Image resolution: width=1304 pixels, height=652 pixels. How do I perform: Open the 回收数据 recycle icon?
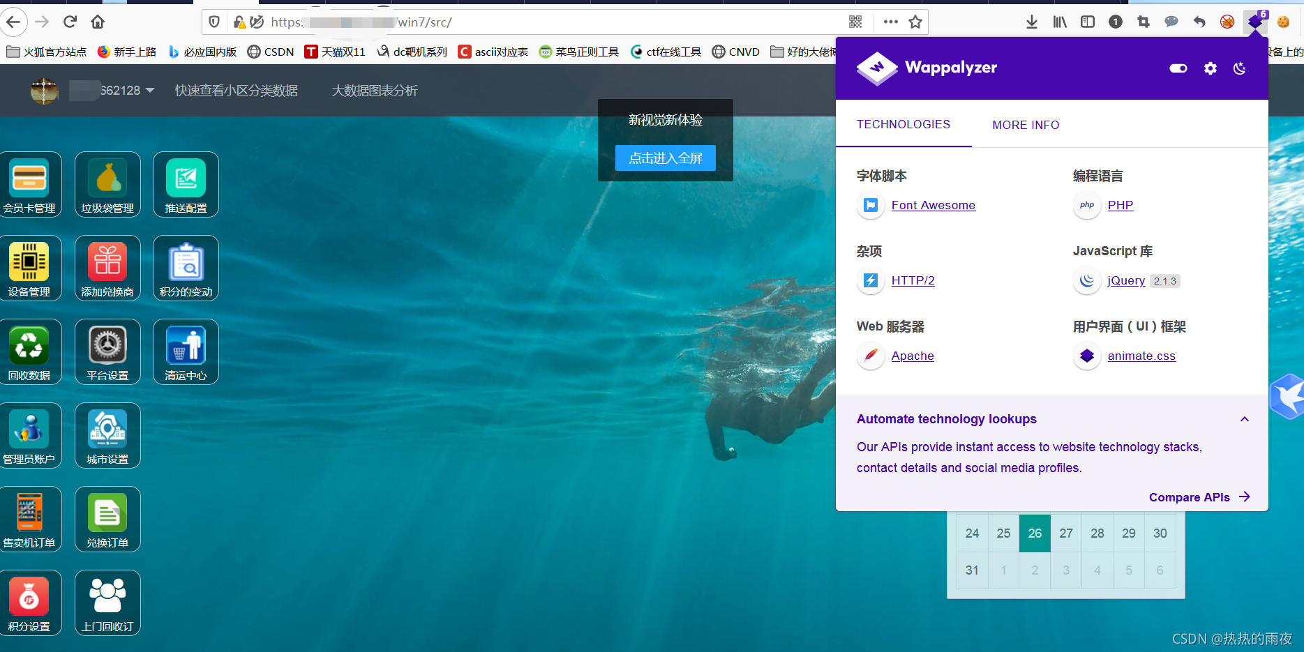[29, 352]
